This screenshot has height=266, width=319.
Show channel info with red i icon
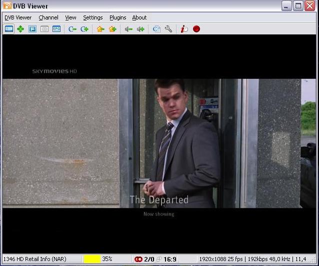[184, 29]
